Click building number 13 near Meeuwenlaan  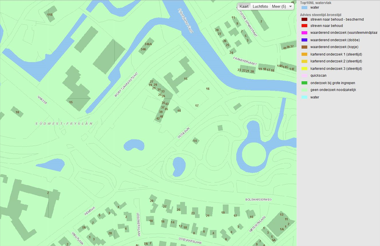pyautogui.click(x=281, y=215)
